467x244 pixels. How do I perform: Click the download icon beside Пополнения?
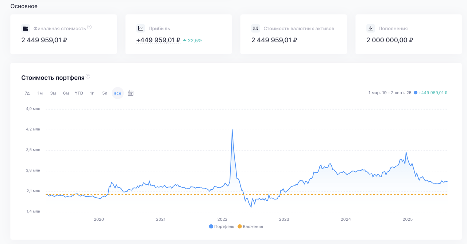[370, 28]
